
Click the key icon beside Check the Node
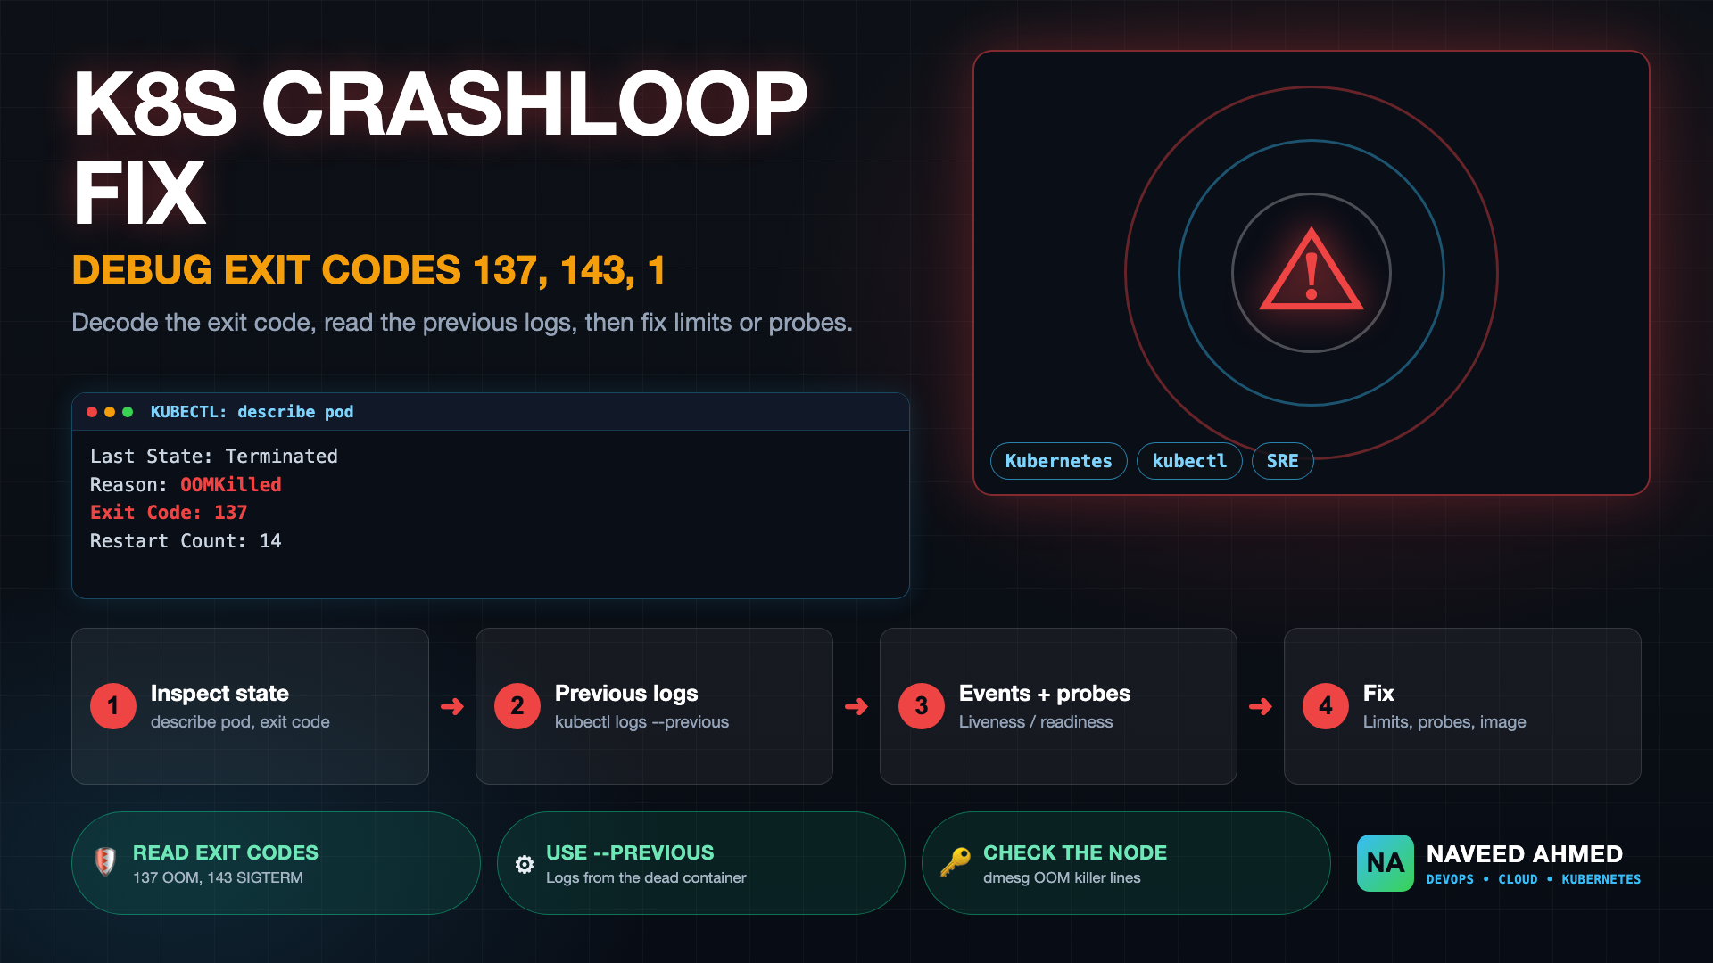pyautogui.click(x=956, y=862)
